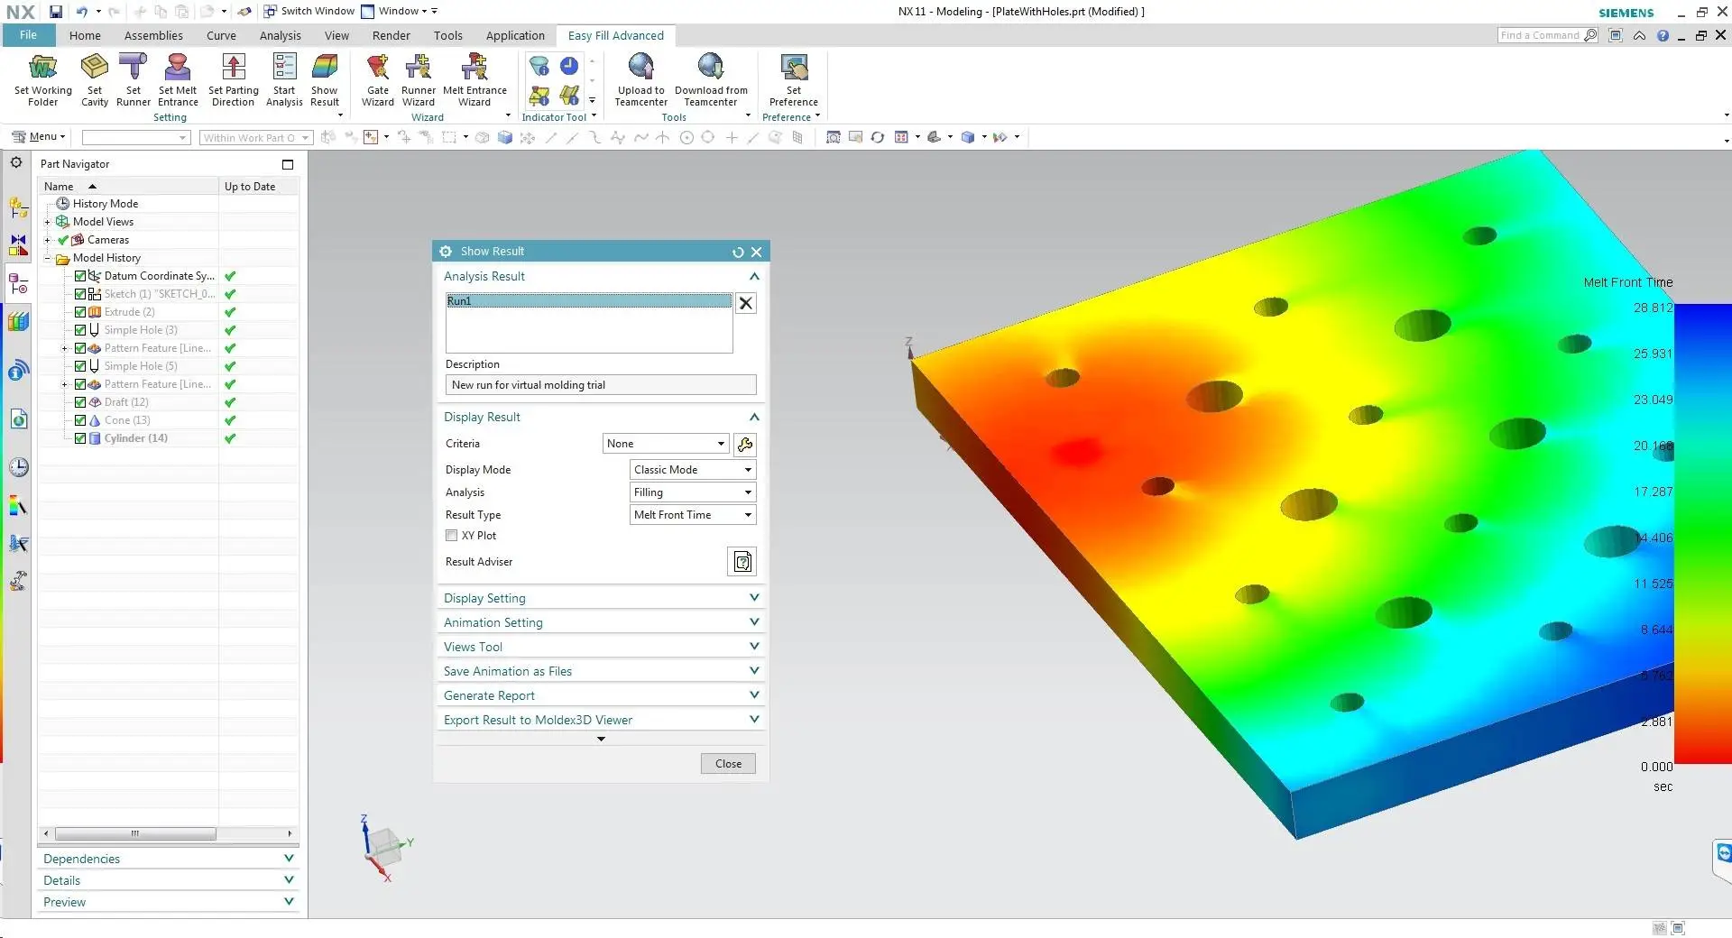The image size is (1732, 938).
Task: Click the Save icon in title bar
Action: pyautogui.click(x=56, y=12)
